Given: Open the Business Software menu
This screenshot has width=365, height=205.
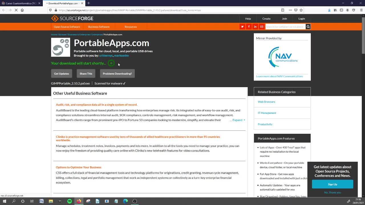Looking at the screenshot, I should 99,27.
